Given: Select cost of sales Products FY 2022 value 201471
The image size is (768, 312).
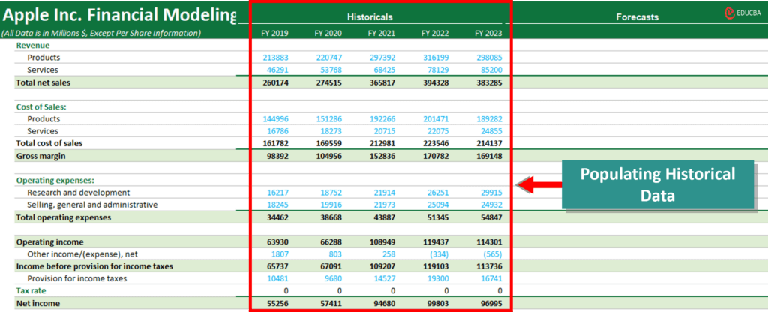Looking at the screenshot, I should (436, 119).
